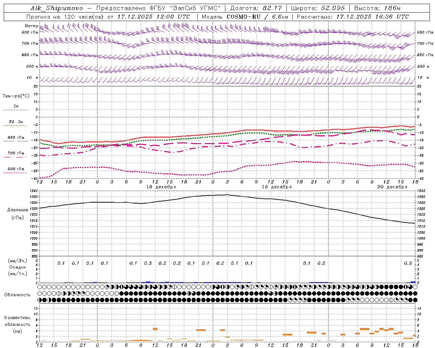Click the 2м temperature legend entry
This screenshot has height=348, width=435.
[16, 106]
